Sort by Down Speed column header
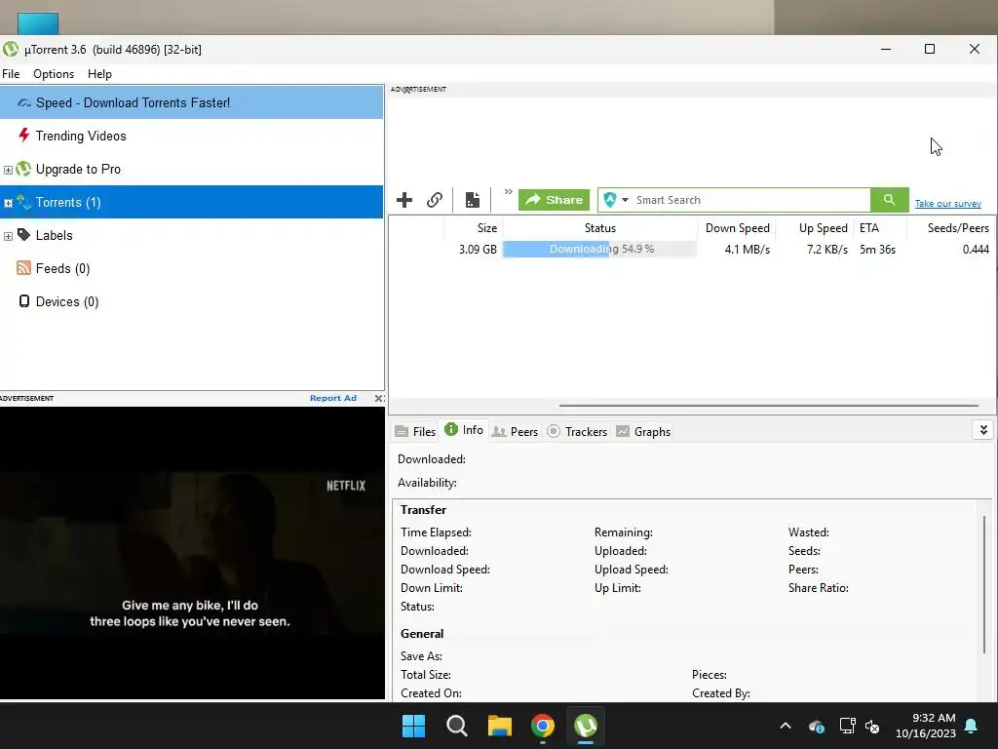998x749 pixels. 737,228
